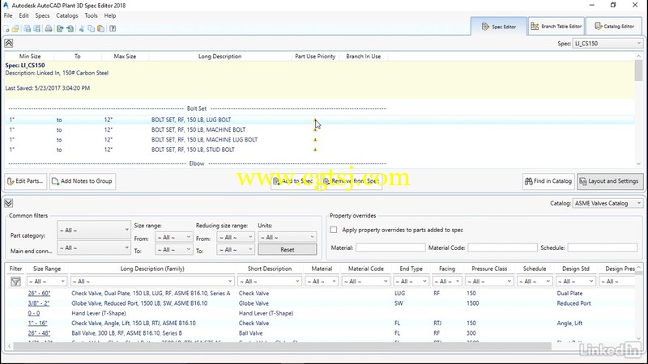Open the Units dropdown
The image size is (648, 364).
[x=288, y=237]
